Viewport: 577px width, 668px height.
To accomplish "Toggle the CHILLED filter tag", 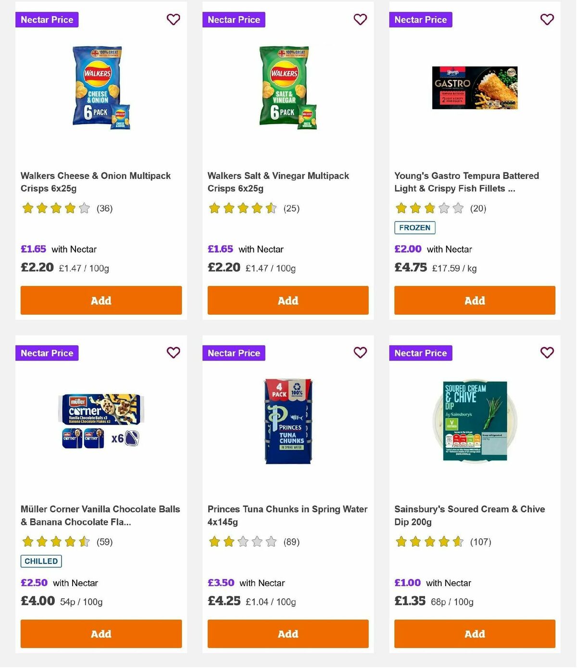I will point(41,561).
